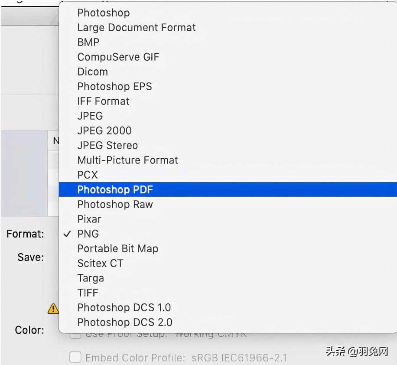Choose Photoshop EPS format

tap(114, 86)
